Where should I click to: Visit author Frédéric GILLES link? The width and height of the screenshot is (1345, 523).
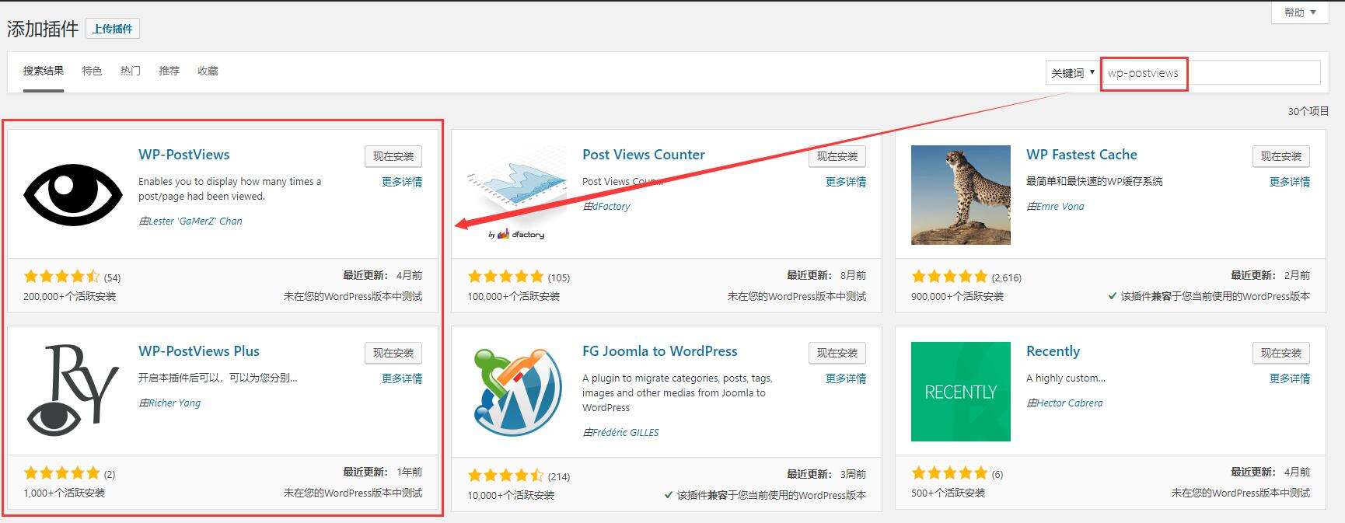click(625, 433)
